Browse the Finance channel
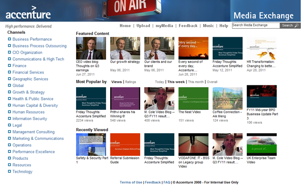This screenshot has height=191, width=301. (x=19, y=66)
